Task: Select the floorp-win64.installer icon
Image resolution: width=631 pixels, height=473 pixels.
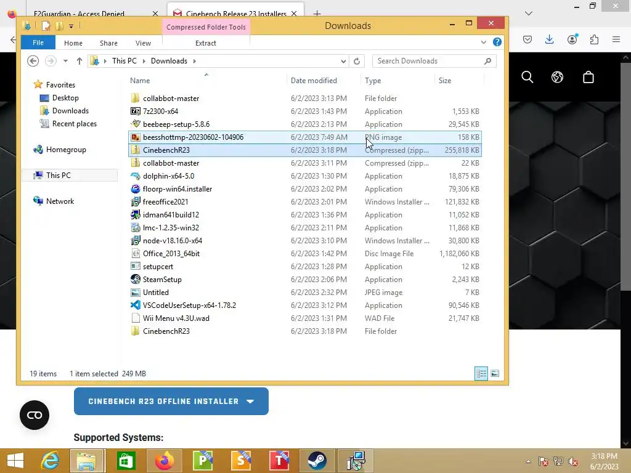Action: click(x=135, y=188)
